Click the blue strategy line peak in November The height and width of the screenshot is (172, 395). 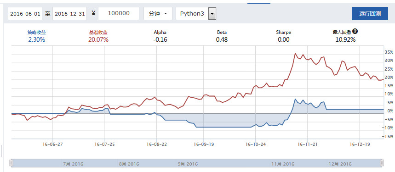point(295,99)
